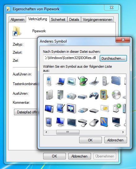136x169 pixels.
Task: Pick the external hard drive icon
Action: click(x=49, y=95)
